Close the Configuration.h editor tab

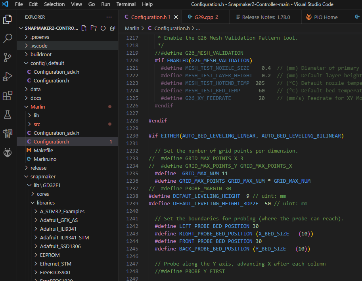(176, 17)
